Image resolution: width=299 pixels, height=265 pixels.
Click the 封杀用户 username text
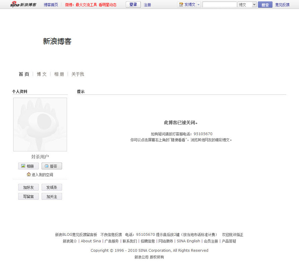pos(40,157)
